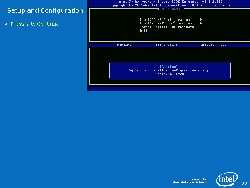Select Exit in the main menu
This screenshot has width=250, height=188.
(x=143, y=31)
